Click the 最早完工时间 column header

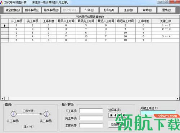tap(86, 21)
